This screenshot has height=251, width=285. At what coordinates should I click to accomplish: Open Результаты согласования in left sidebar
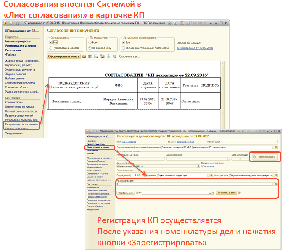pyautogui.click(x=21, y=124)
